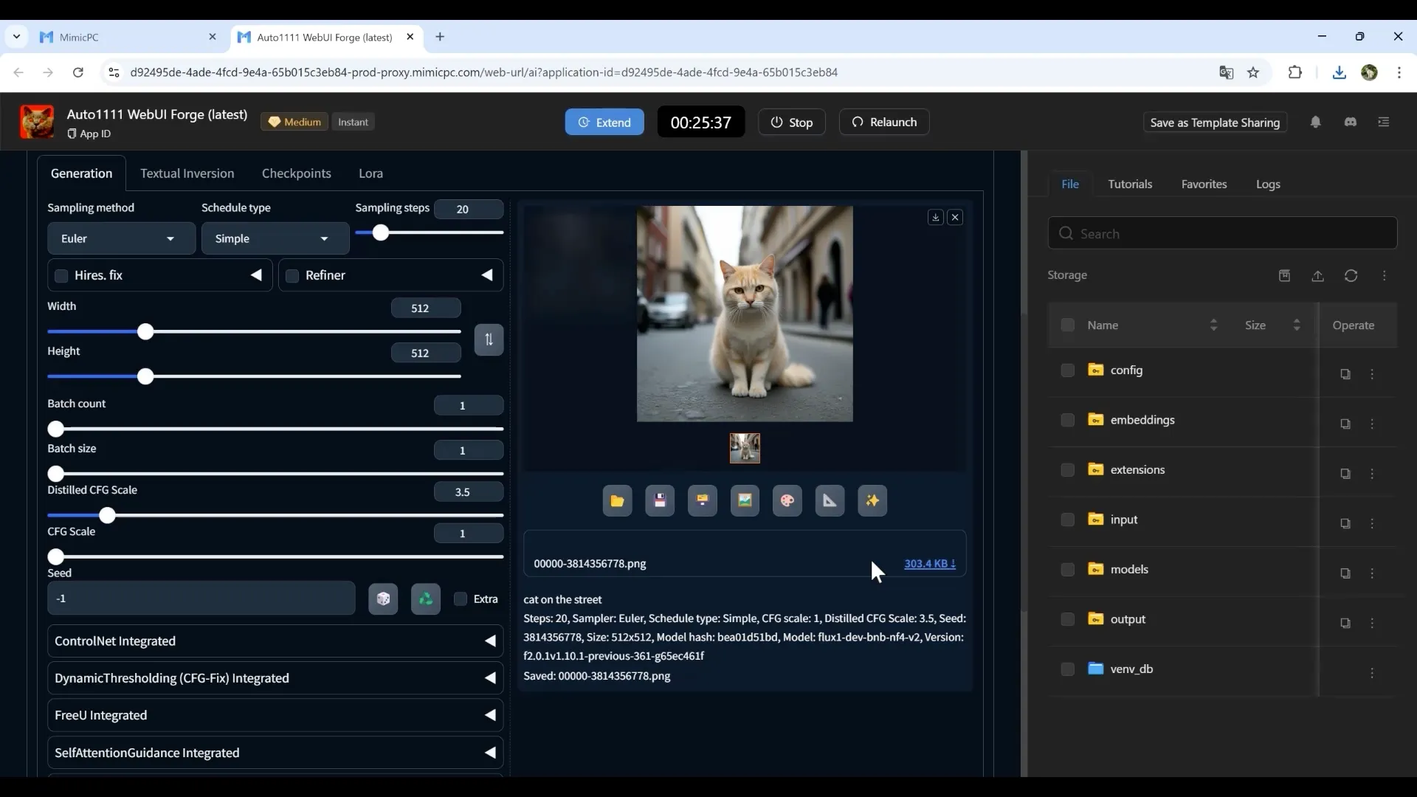Click the Distilled CFG Scale slider handle
The width and height of the screenshot is (1417, 797).
click(x=108, y=515)
